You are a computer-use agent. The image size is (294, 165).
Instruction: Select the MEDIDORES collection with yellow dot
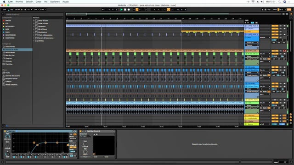coord(10,27)
